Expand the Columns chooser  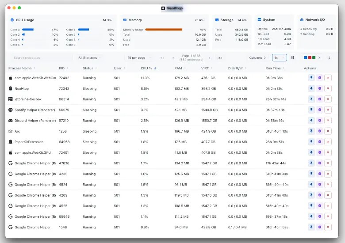[x=257, y=57]
